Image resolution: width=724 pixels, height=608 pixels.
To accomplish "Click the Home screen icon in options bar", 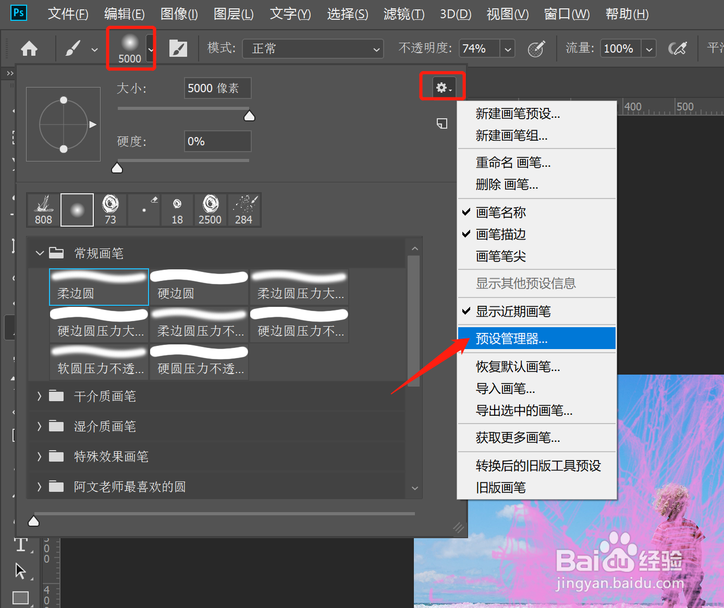I will 29,48.
